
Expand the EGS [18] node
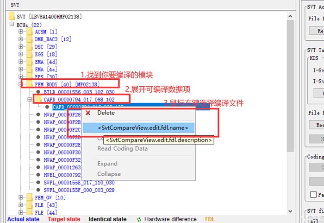(21, 54)
